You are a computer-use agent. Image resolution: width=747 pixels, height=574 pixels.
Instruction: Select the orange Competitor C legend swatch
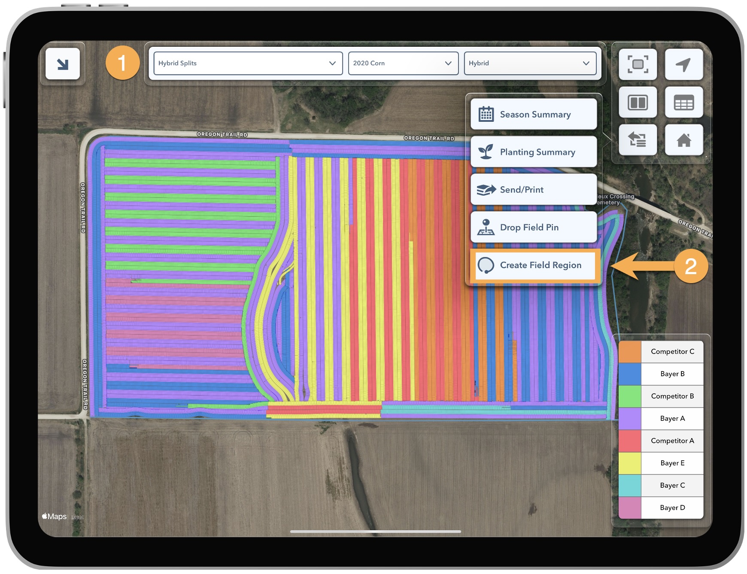coord(630,352)
